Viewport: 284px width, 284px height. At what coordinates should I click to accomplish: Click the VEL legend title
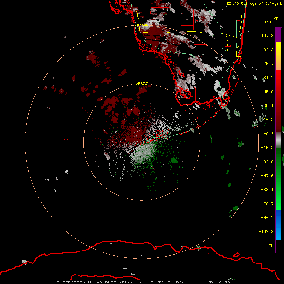pyautogui.click(x=277, y=19)
